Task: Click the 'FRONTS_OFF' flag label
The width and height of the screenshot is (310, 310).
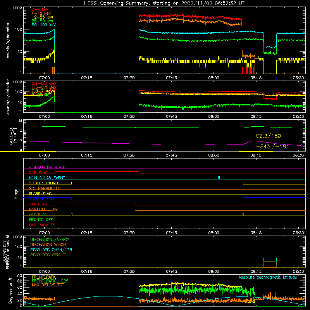Action: click(x=41, y=219)
